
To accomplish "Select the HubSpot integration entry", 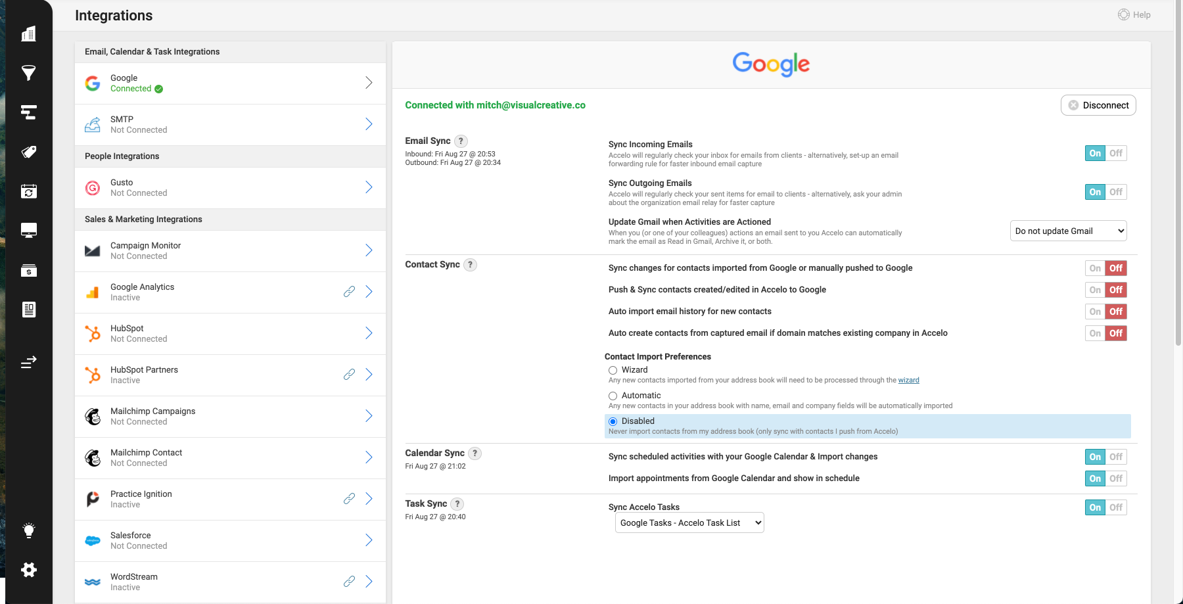I will (230, 334).
